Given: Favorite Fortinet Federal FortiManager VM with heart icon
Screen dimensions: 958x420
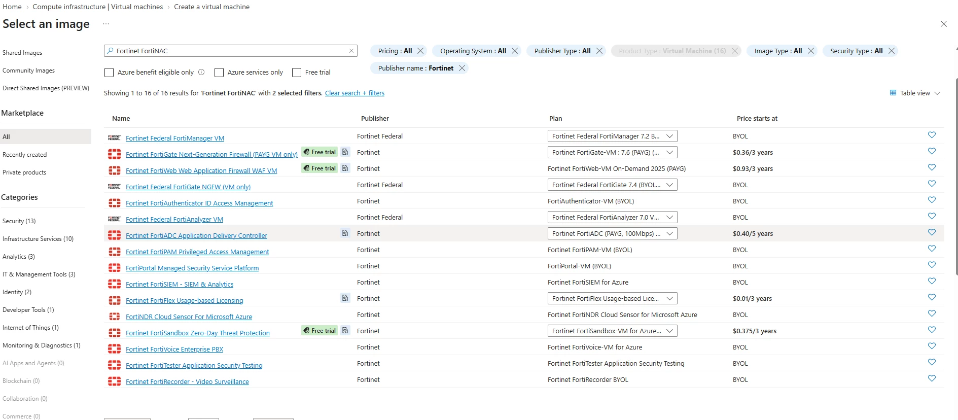Looking at the screenshot, I should (x=932, y=135).
